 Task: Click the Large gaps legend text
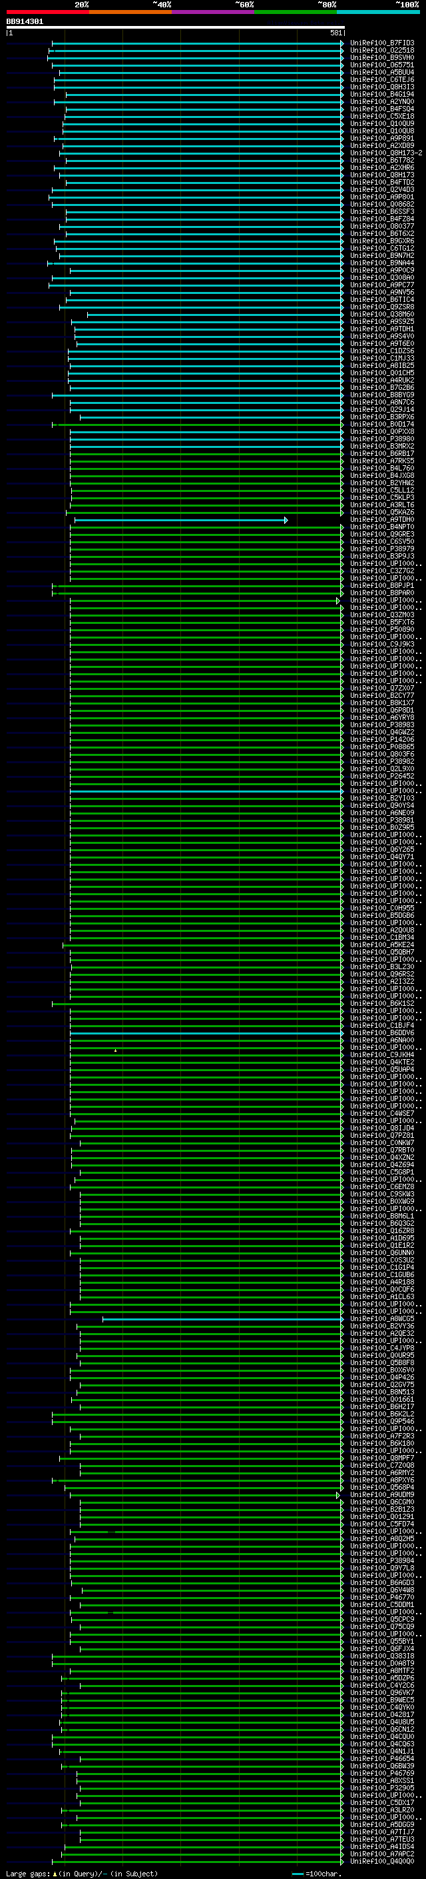[x=82, y=1873]
